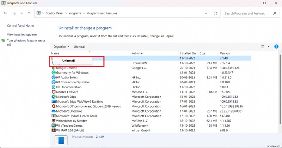Click the Control Panel icon in address bar

tap(39, 13)
